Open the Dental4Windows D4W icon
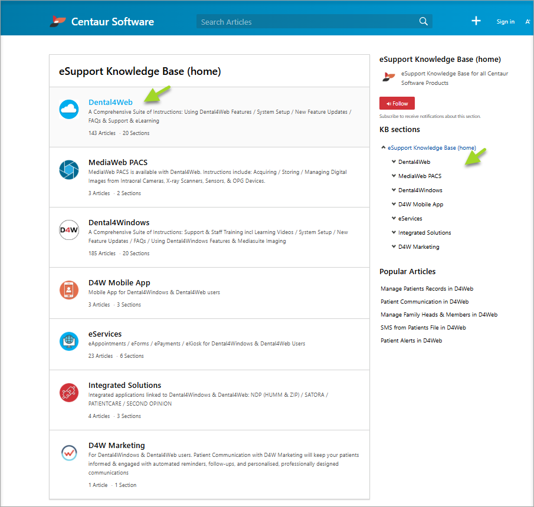 (x=69, y=230)
